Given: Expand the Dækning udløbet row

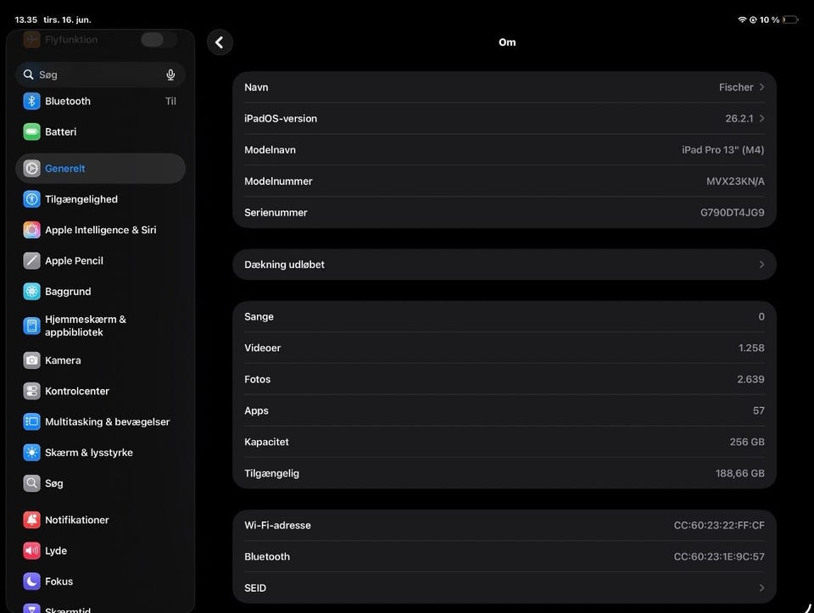Looking at the screenshot, I should point(504,265).
